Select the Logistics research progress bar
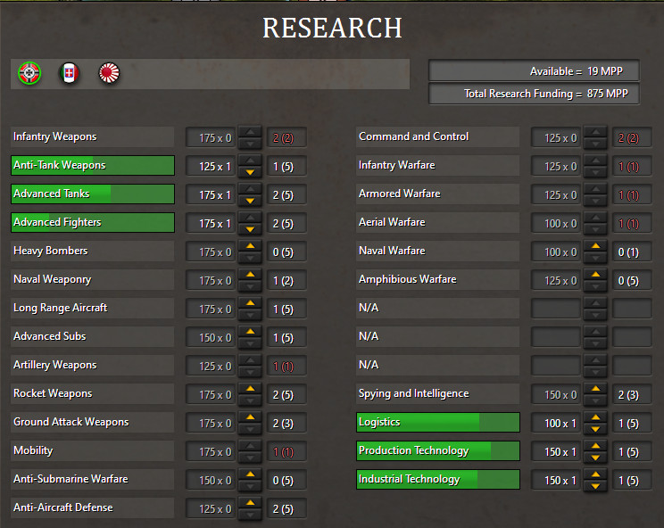664x528 pixels. 438,422
